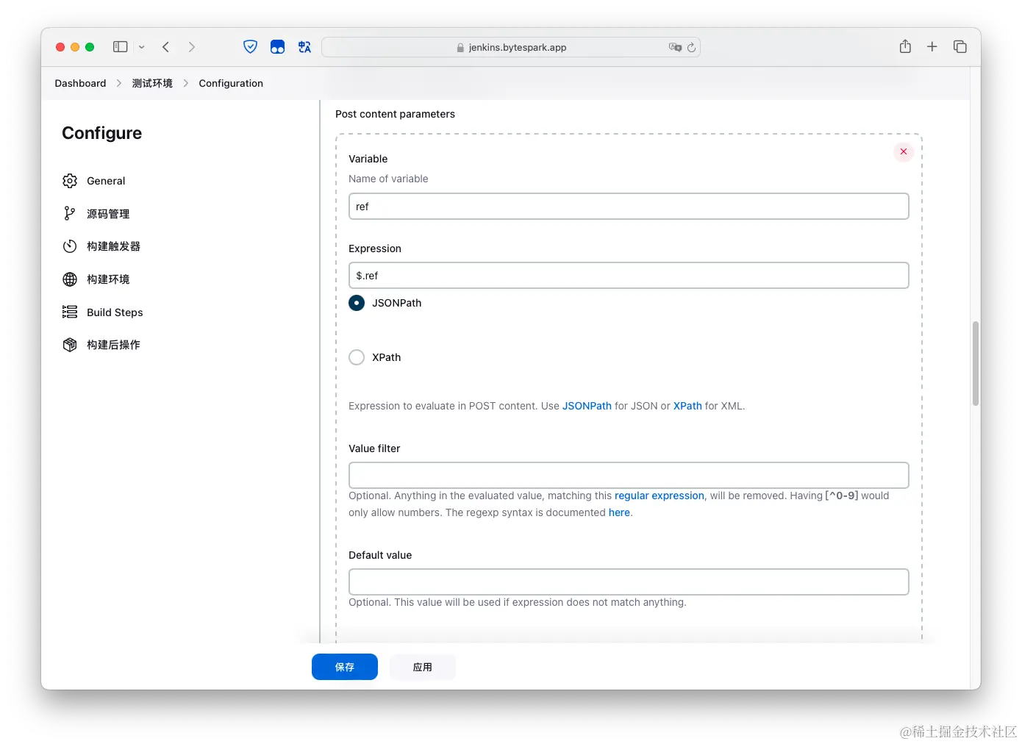
Task: Jump to Build Steps section
Action: click(x=115, y=312)
